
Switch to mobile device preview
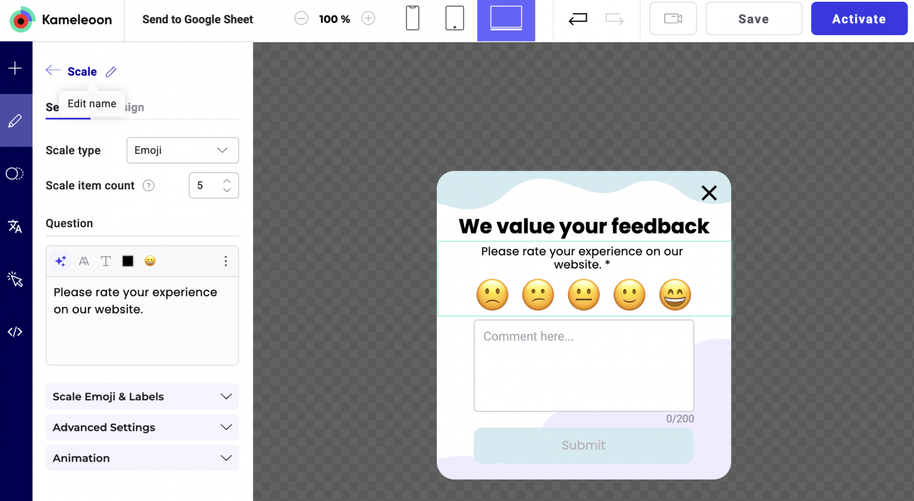(412, 18)
